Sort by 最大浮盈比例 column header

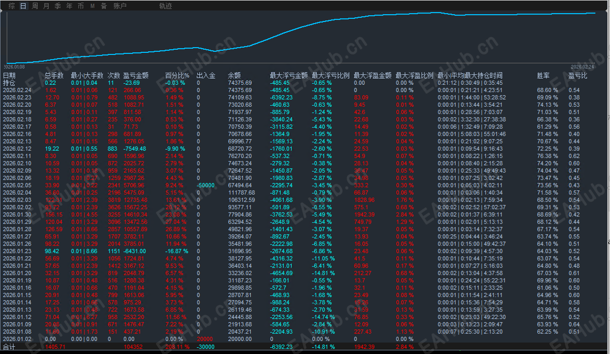point(414,75)
